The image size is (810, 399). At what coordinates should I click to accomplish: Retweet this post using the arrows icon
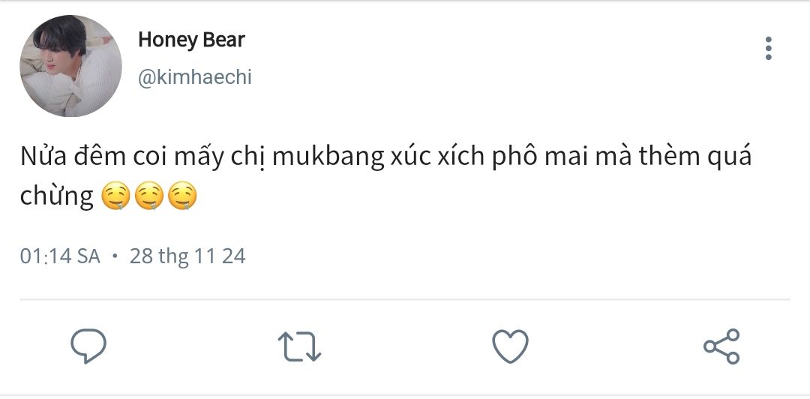(299, 346)
